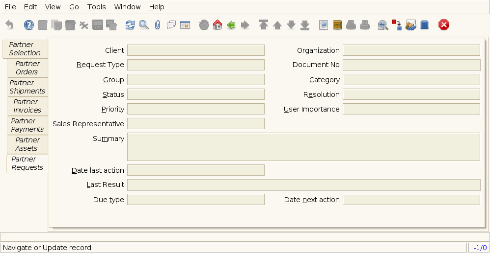The height and width of the screenshot is (253, 490).
Task: Click the Refresh (requery) toolbar icon
Action: click(130, 25)
